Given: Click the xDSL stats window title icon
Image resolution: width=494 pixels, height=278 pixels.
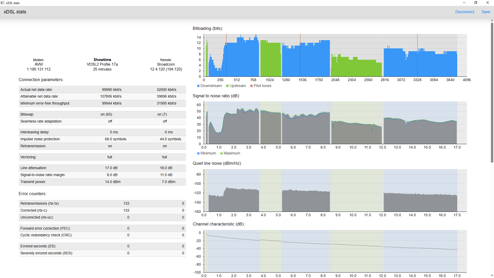Looking at the screenshot, I should click(3, 3).
